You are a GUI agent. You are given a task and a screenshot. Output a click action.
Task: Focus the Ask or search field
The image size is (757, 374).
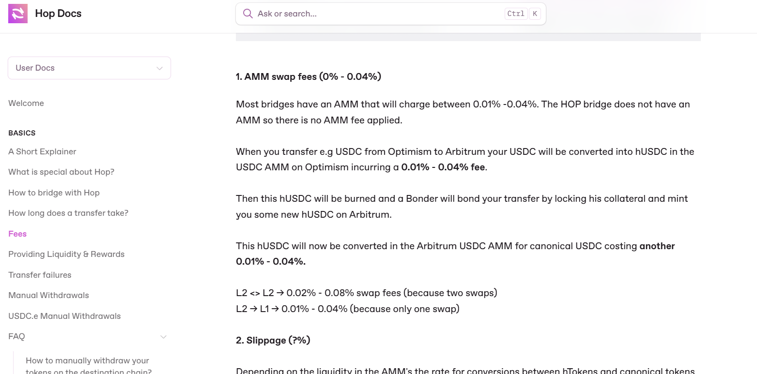(x=390, y=14)
